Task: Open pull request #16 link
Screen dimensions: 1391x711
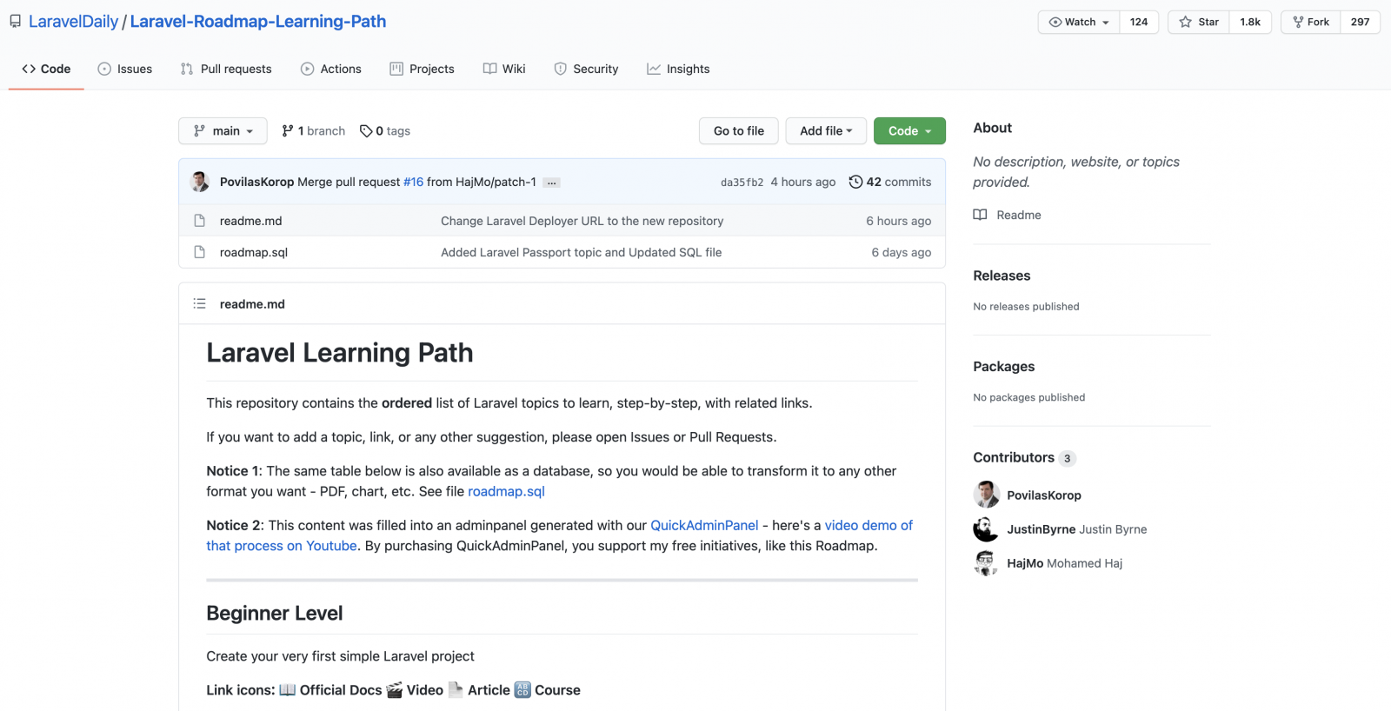Action: click(413, 182)
